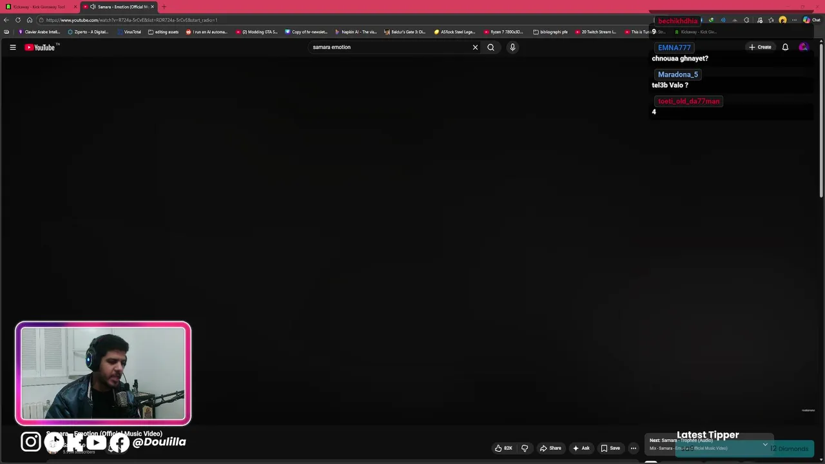
Task: Open the Baldur's Gate 3 bookmark
Action: coord(405,32)
